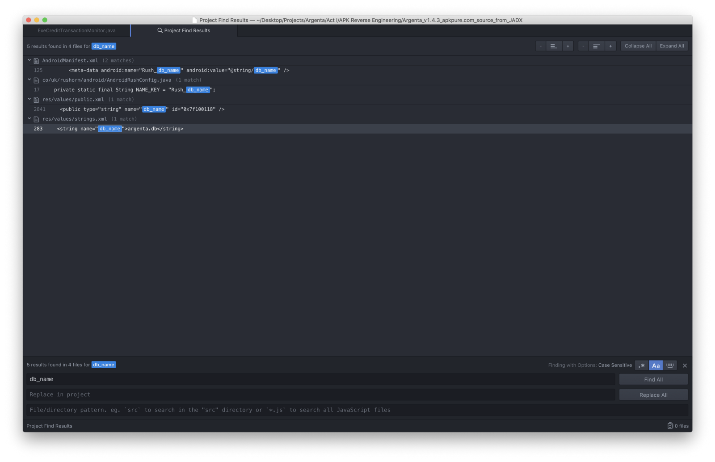Focus the find field containing db_name
This screenshot has width=715, height=462.
[321, 379]
